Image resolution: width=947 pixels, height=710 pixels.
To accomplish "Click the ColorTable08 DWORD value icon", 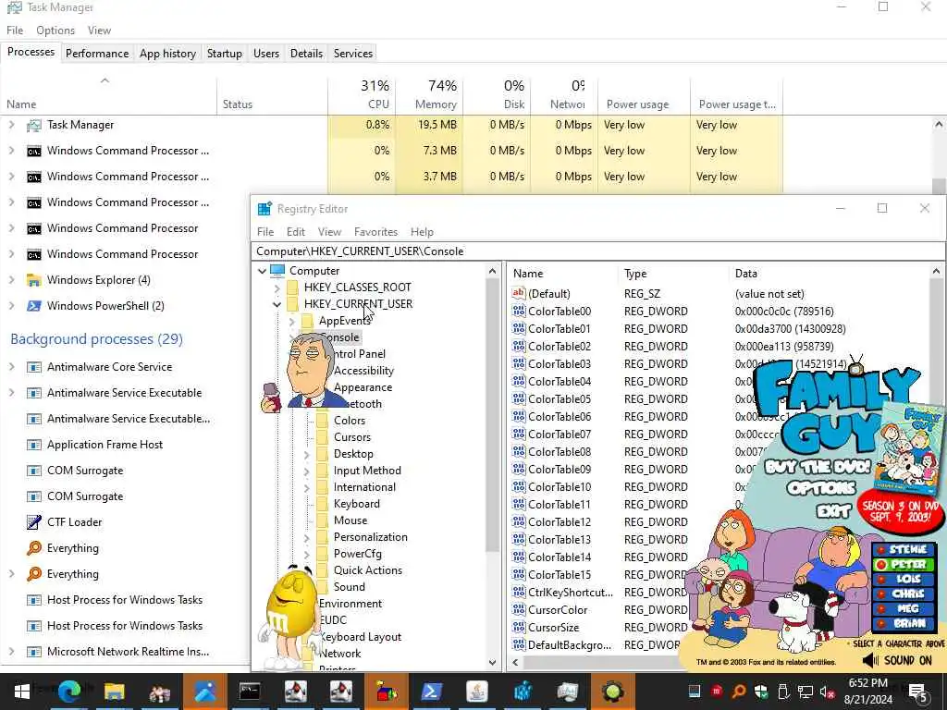I will click(518, 452).
